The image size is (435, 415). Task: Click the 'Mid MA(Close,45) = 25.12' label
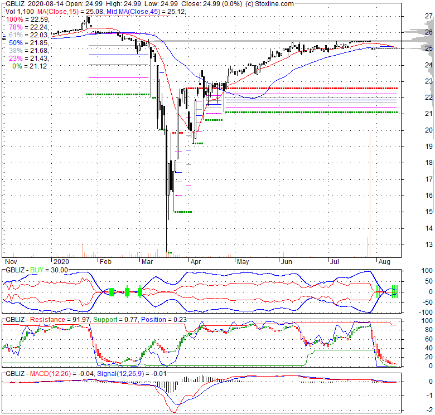146,12
